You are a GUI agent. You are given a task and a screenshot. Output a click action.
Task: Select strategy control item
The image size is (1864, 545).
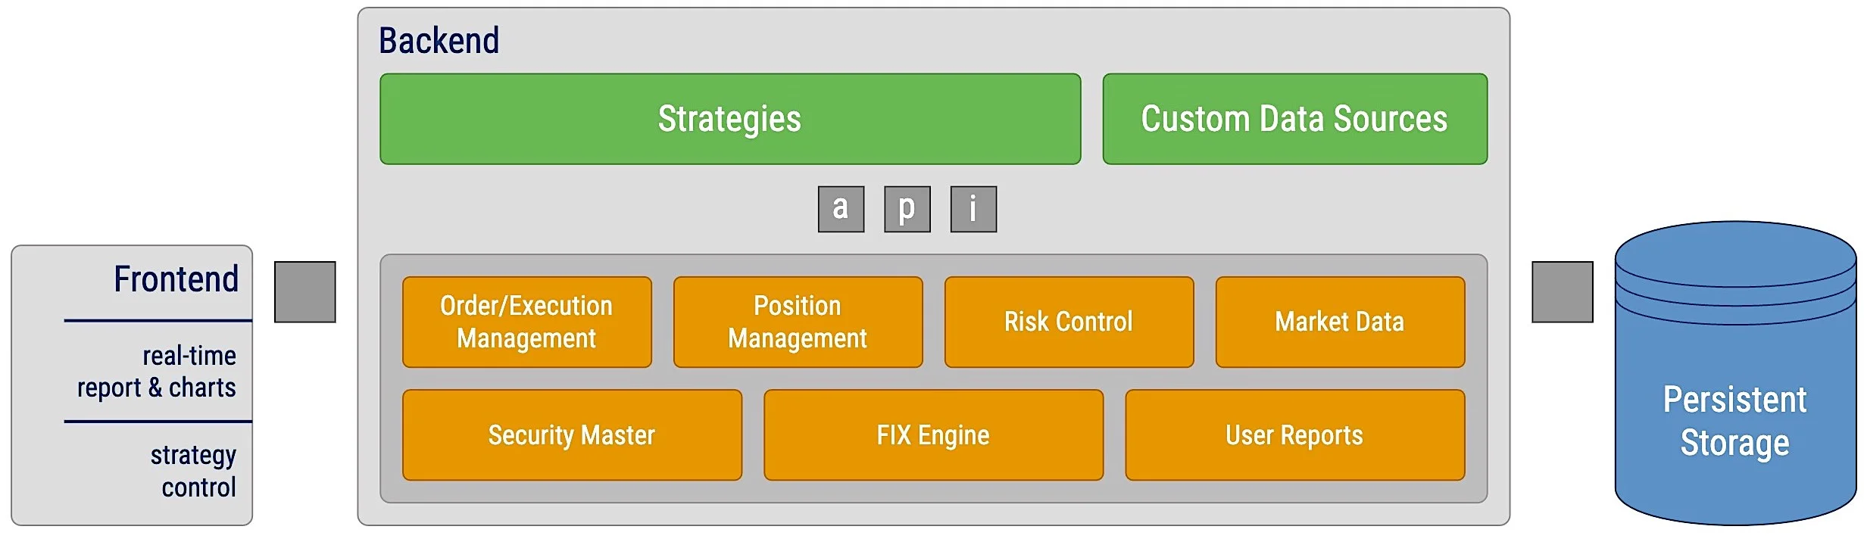tap(193, 472)
